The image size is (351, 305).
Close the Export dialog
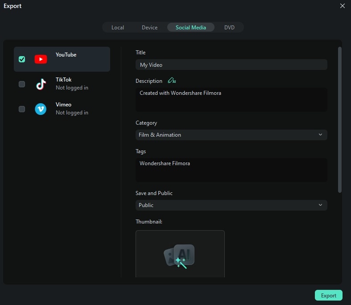[342, 6]
